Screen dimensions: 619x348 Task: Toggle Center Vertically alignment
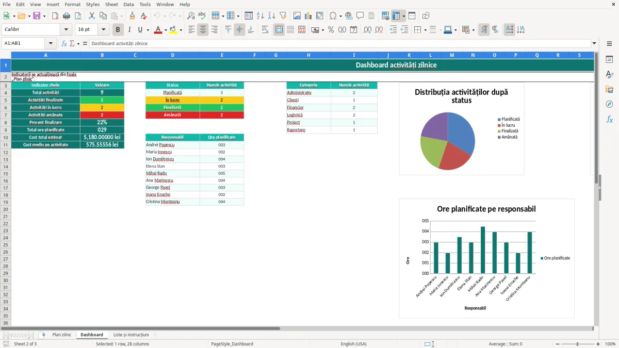click(239, 30)
